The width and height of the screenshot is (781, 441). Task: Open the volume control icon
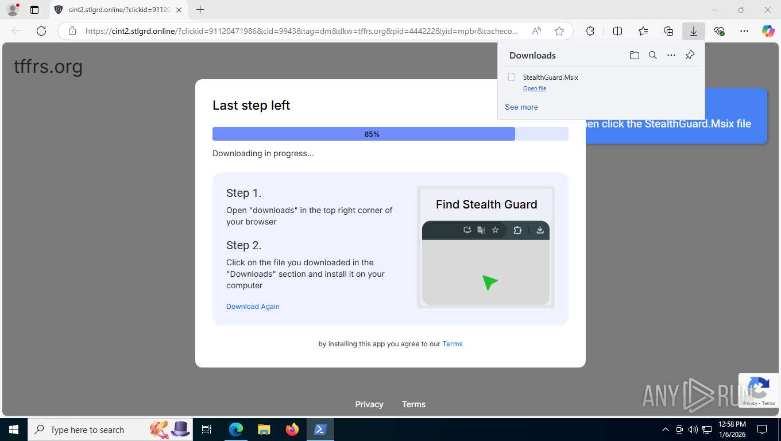[693, 430]
